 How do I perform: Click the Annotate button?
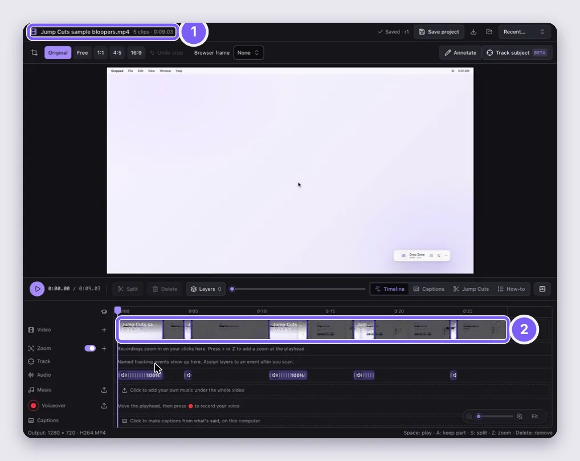[x=460, y=52]
